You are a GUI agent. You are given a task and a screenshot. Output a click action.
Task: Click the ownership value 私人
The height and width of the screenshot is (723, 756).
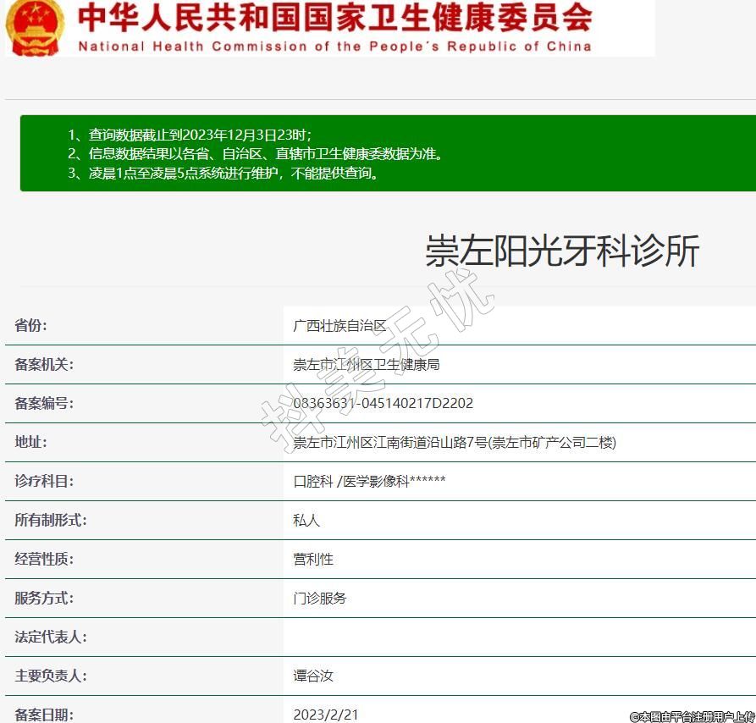(306, 521)
